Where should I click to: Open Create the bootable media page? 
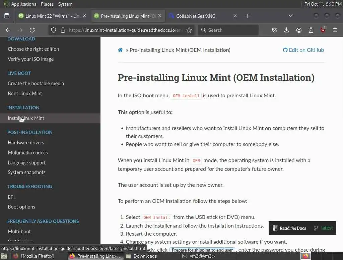(36, 84)
